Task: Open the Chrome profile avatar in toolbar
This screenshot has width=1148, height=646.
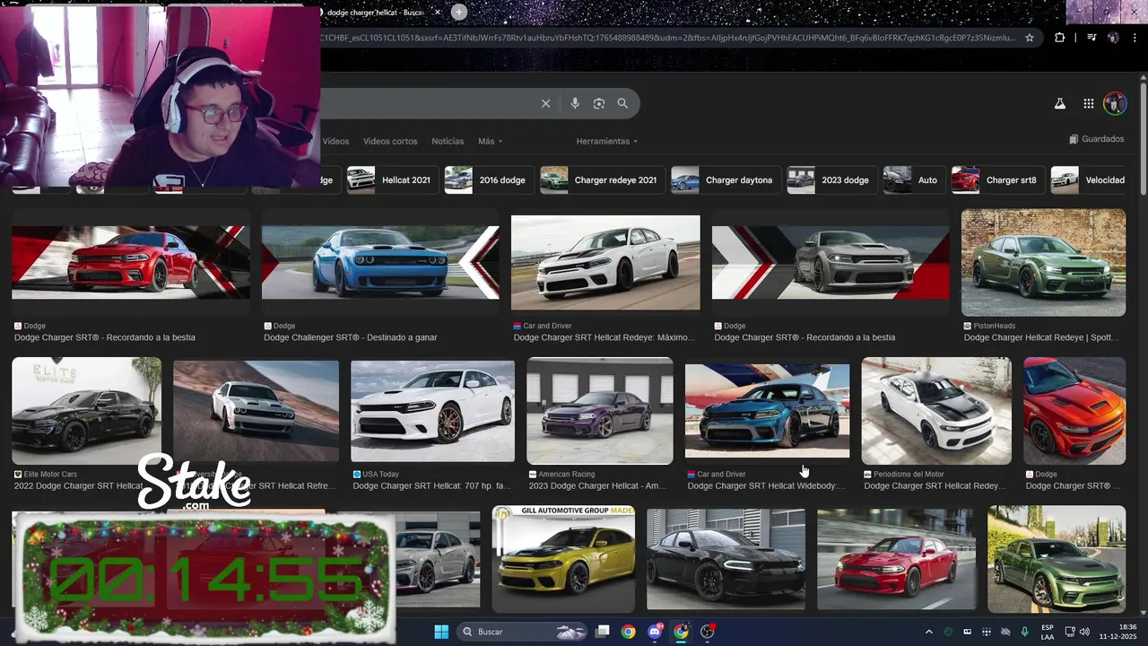Action: [x=1113, y=38]
